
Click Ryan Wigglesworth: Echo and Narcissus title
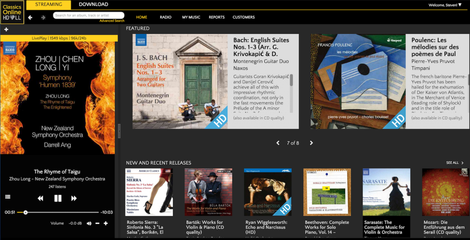point(266,228)
